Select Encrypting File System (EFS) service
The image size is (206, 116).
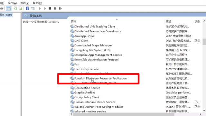click(x=92, y=50)
